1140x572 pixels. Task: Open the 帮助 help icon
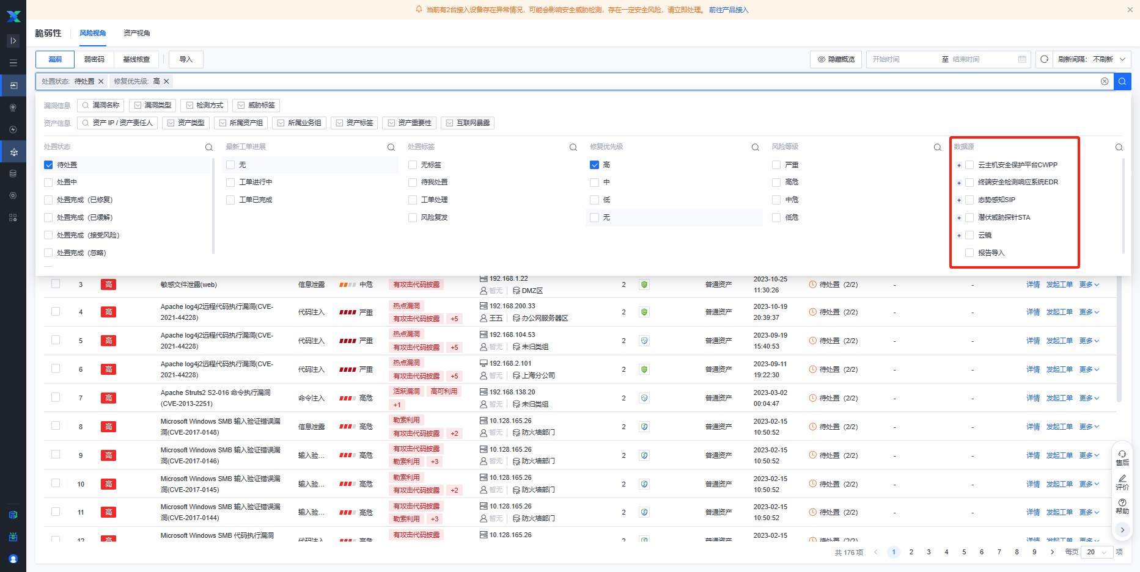click(1122, 502)
